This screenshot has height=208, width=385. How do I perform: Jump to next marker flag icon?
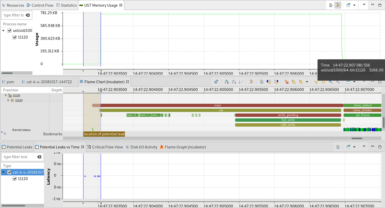coord(301,82)
